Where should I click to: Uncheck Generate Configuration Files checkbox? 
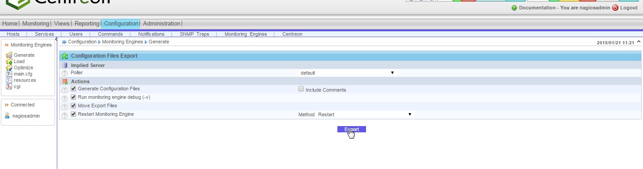tap(73, 89)
